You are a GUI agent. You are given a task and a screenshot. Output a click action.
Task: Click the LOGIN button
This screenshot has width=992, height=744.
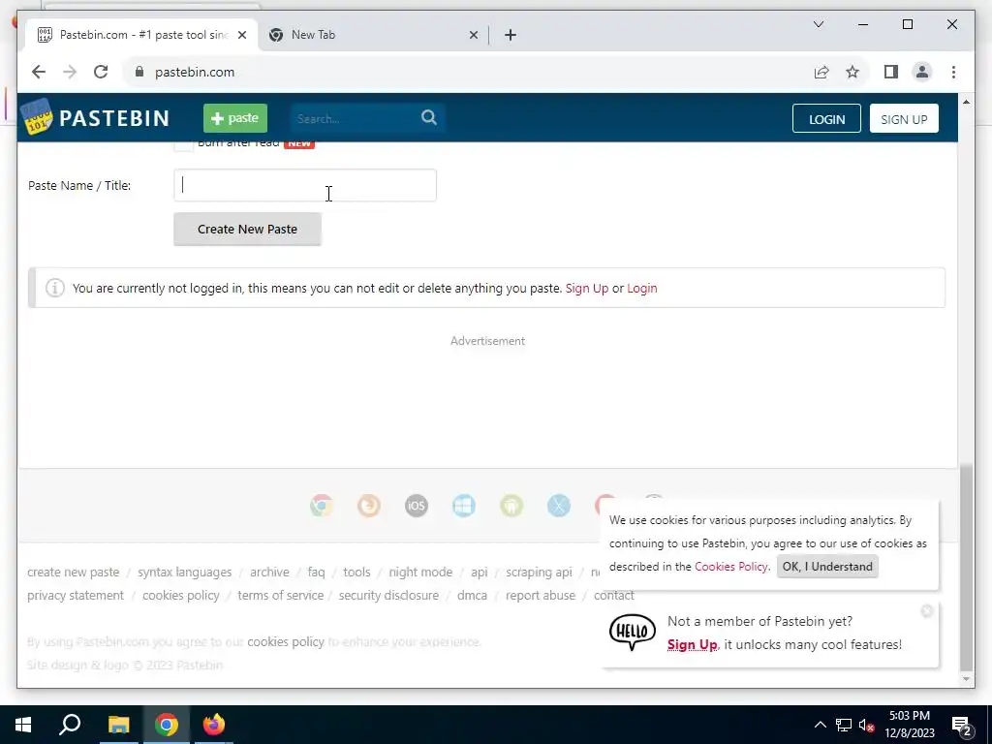(x=826, y=119)
